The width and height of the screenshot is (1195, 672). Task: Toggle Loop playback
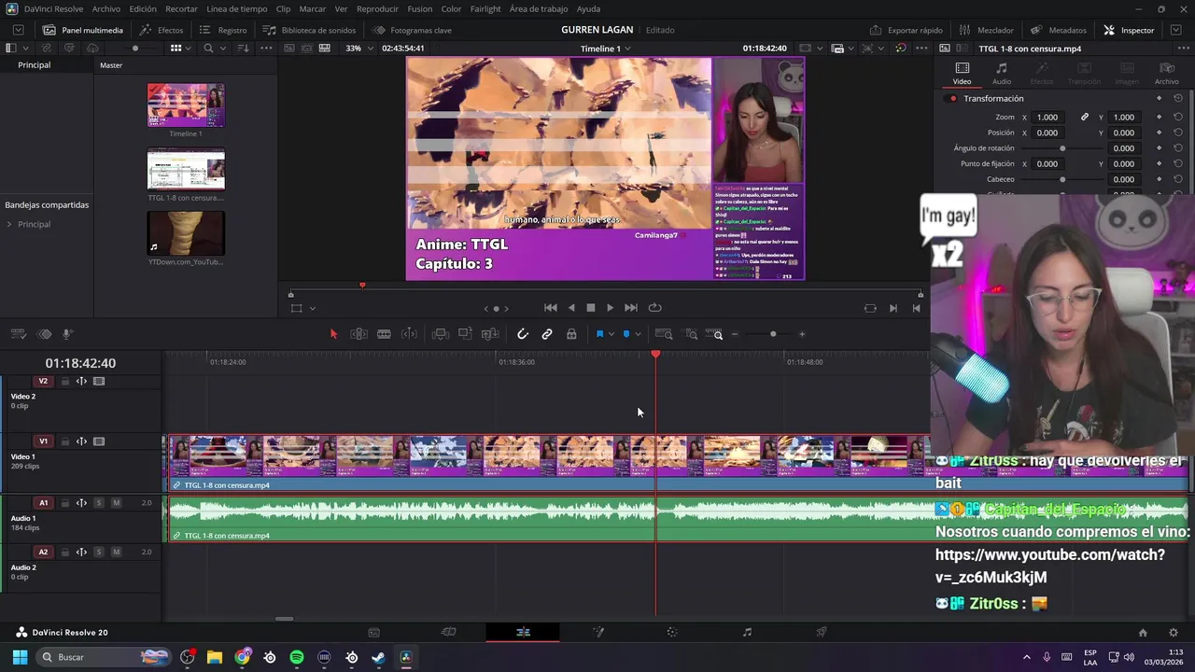pyautogui.click(x=655, y=308)
